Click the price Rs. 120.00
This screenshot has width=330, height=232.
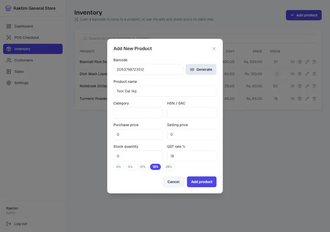point(253,74)
